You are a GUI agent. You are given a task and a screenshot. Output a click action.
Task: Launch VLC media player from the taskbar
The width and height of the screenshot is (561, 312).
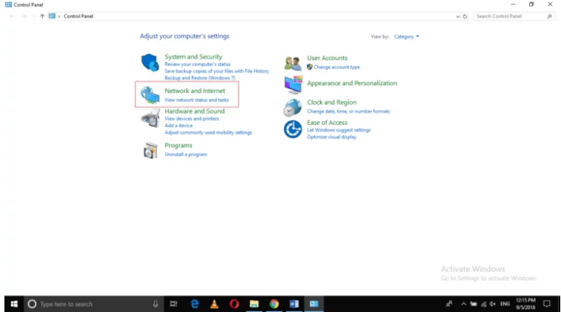pos(213,304)
